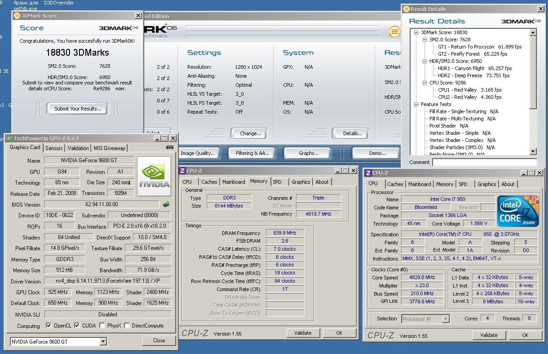Click the GPU-Z title bar app icon
548x354 pixels.
coord(9,138)
